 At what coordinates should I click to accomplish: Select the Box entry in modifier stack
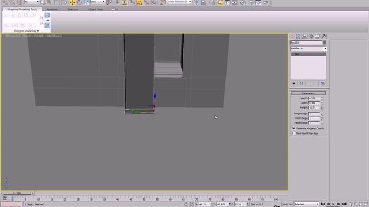[308, 54]
